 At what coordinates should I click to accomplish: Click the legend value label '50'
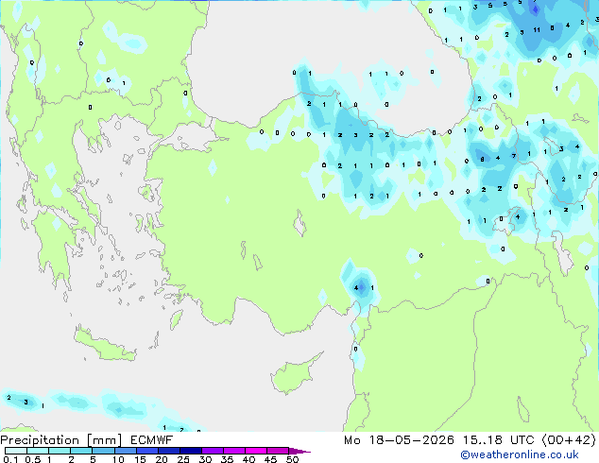click(293, 459)
